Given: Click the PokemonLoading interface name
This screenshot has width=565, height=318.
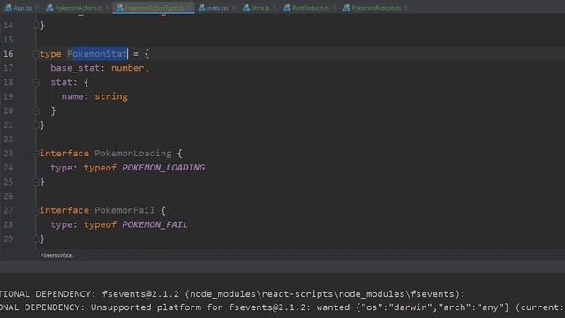Looking at the screenshot, I should coord(133,153).
